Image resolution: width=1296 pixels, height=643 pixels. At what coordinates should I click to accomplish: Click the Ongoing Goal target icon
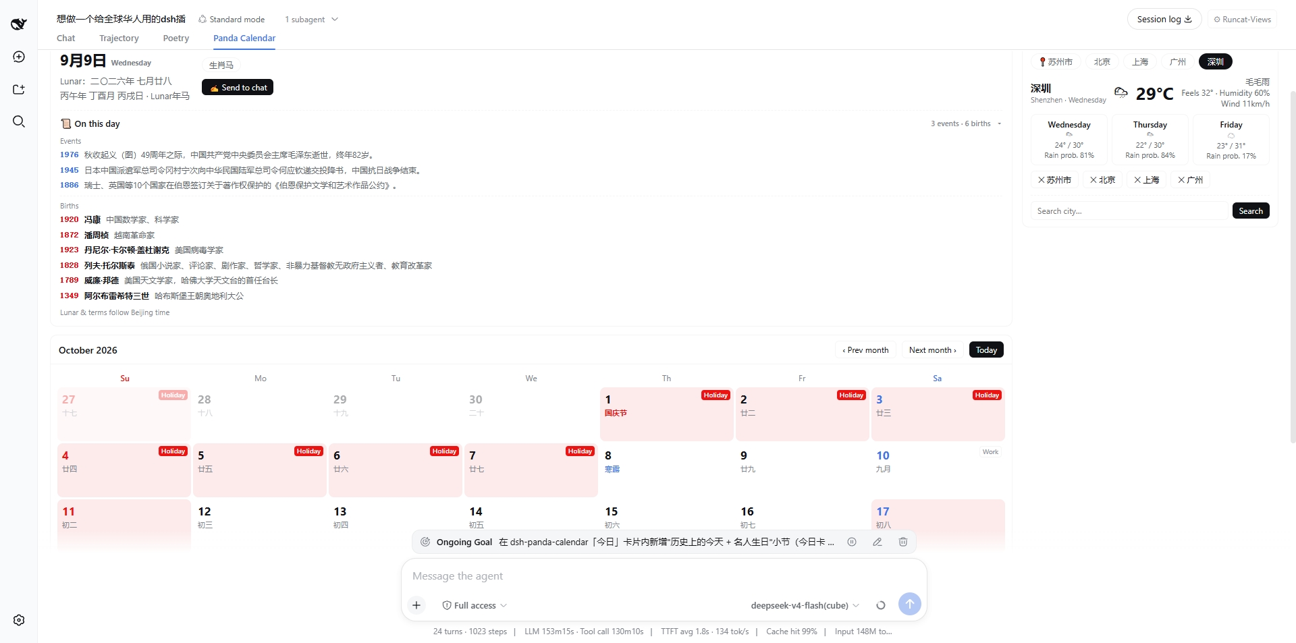tap(425, 542)
